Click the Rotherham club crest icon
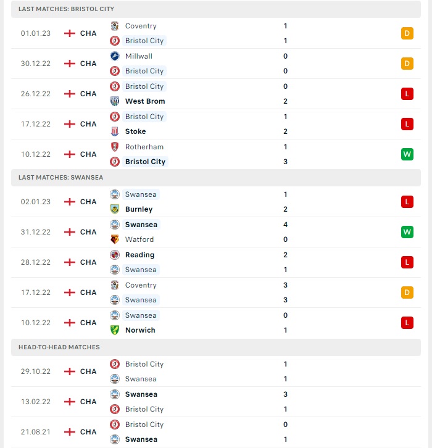The height and width of the screenshot is (448, 432). [x=115, y=147]
